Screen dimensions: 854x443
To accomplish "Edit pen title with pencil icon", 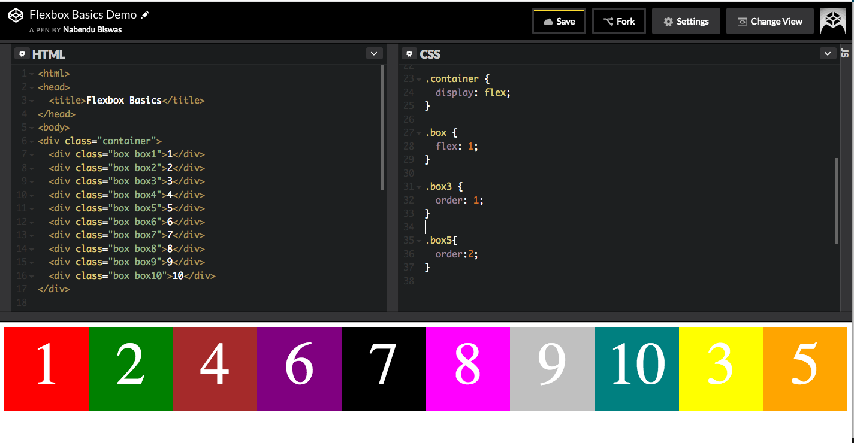I will pyautogui.click(x=145, y=14).
